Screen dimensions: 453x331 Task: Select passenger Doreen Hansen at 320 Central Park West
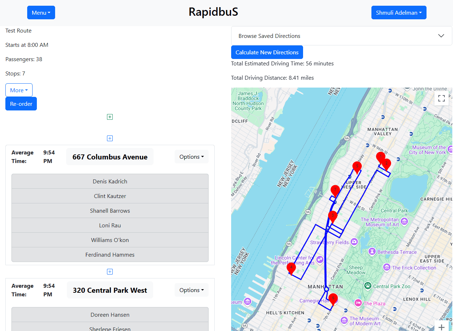(110, 315)
